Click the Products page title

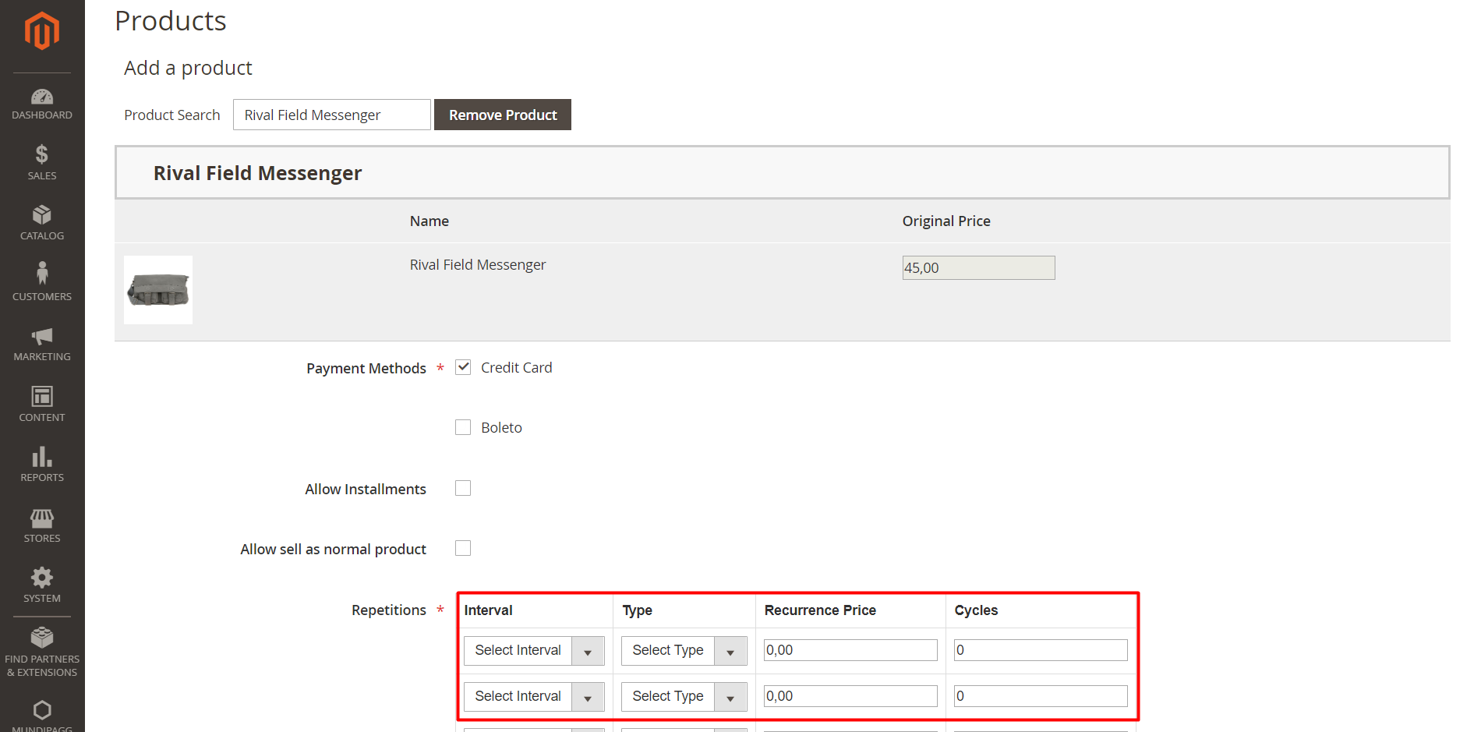(171, 21)
